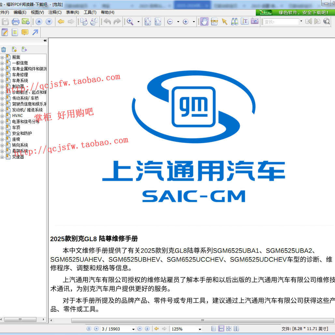The height and width of the screenshot is (335, 335).
Task: Open the 编辑(E) menu
Action: click(x=20, y=12)
